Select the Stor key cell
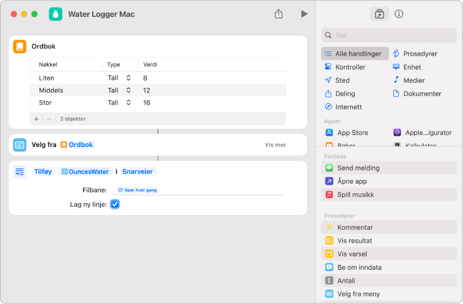Image resolution: width=463 pixels, height=304 pixels. 45,103
